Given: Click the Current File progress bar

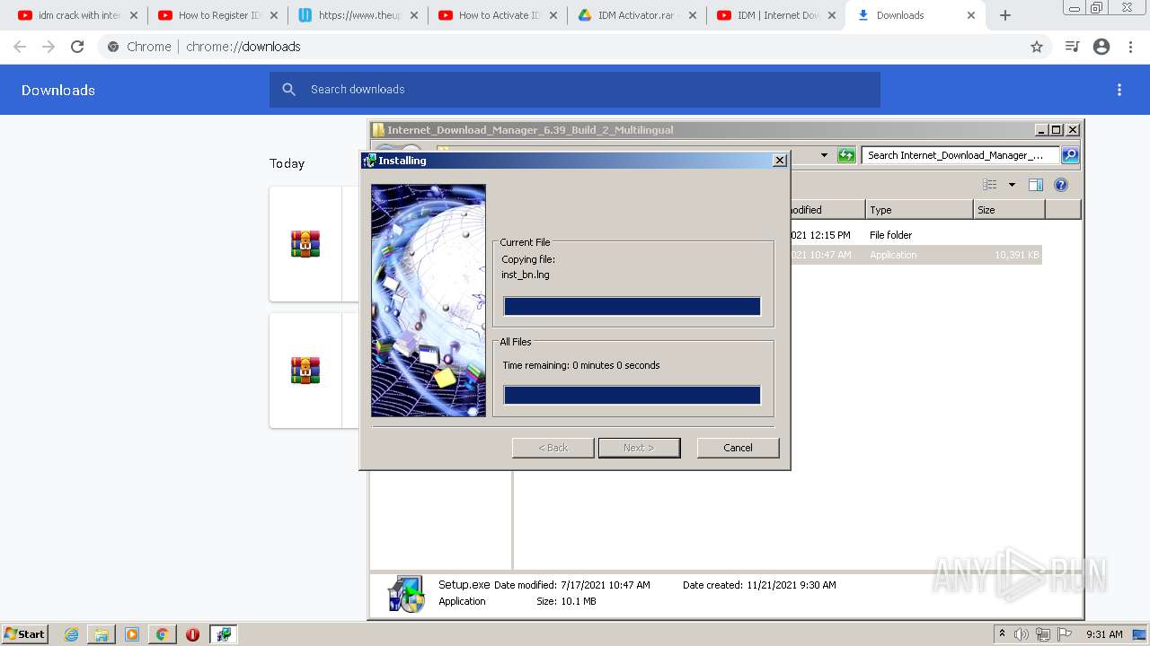Looking at the screenshot, I should (x=632, y=307).
